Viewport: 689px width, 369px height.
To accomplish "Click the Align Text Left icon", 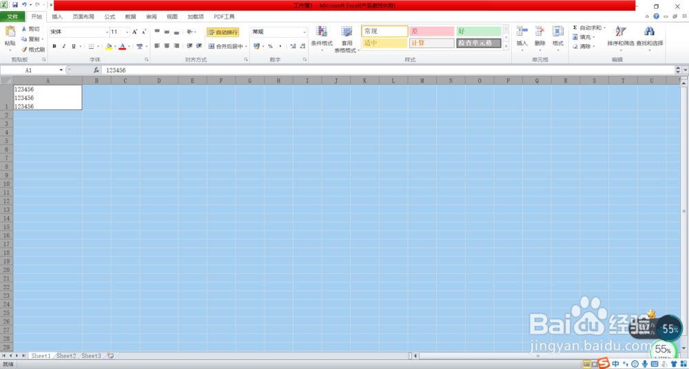I will click(157, 45).
